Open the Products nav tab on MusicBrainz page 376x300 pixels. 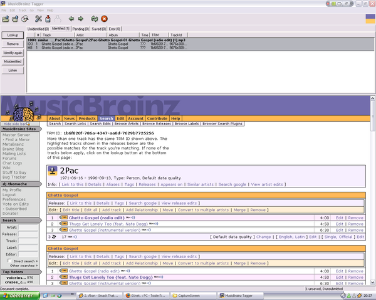87,118
